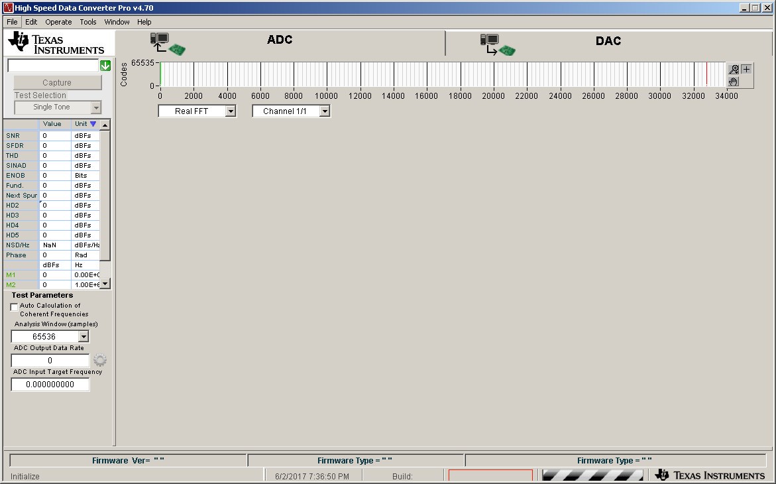The image size is (776, 484).
Task: Click the Initialize status text
Action: click(25, 476)
